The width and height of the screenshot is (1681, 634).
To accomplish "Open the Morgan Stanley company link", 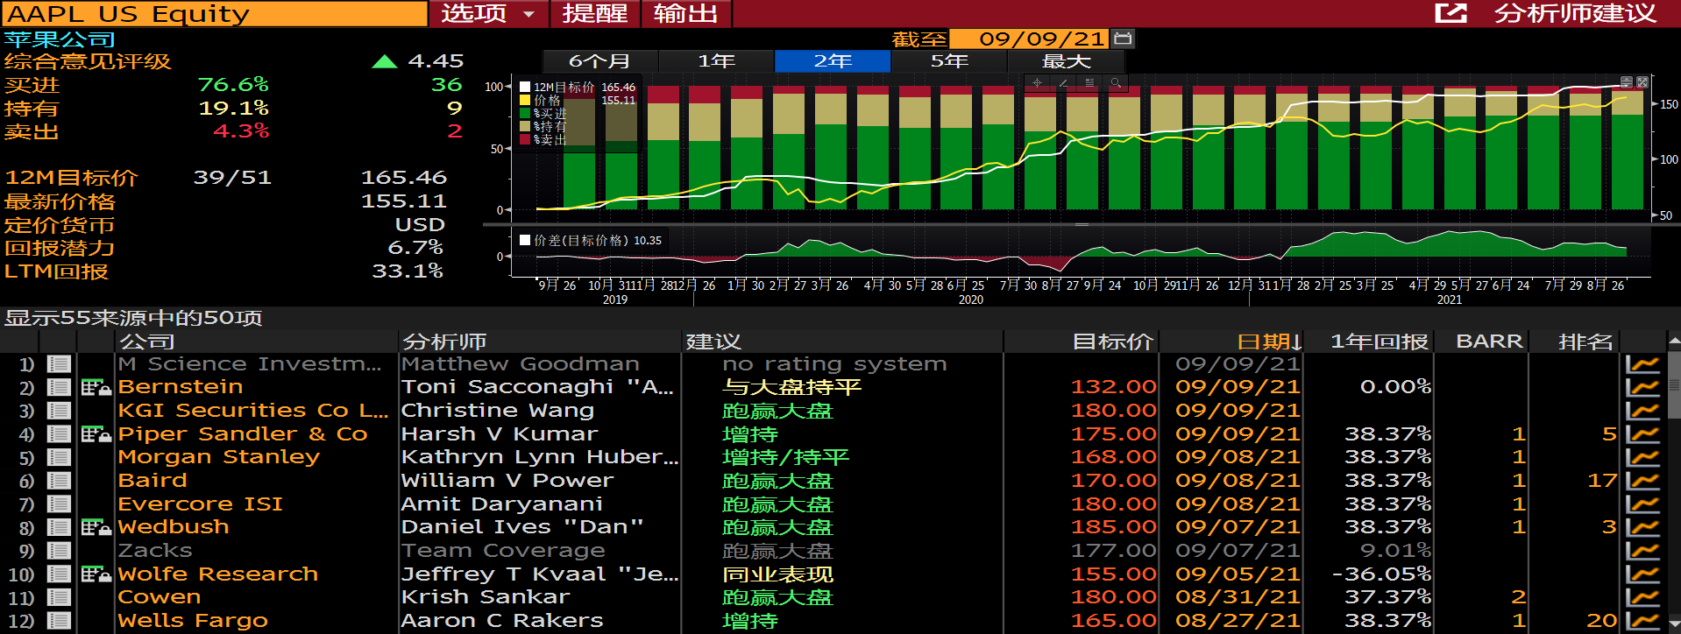I will click(219, 457).
